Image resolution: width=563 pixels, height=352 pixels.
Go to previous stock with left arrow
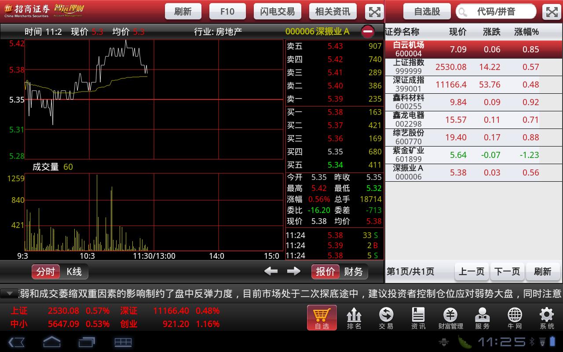[271, 271]
